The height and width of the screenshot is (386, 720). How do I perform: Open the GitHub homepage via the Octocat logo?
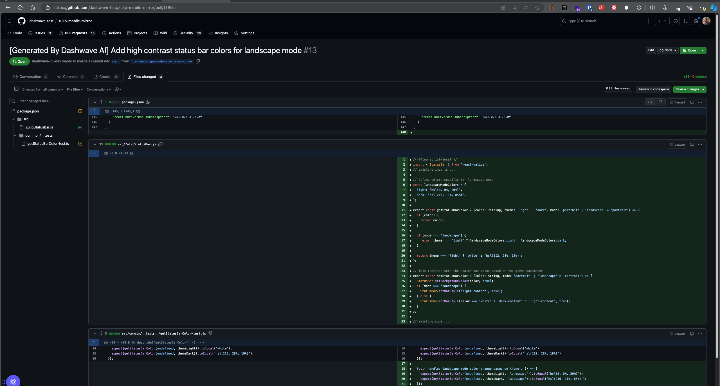click(x=21, y=21)
